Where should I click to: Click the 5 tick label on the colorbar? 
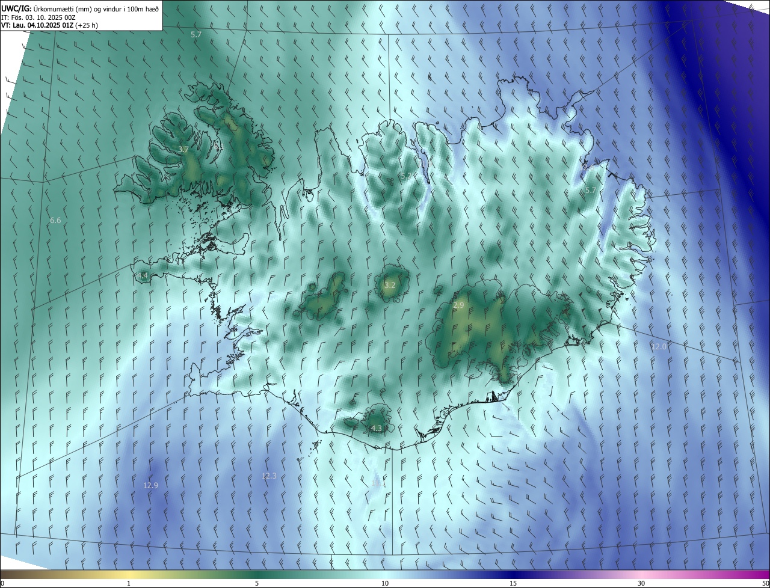pyautogui.click(x=257, y=583)
